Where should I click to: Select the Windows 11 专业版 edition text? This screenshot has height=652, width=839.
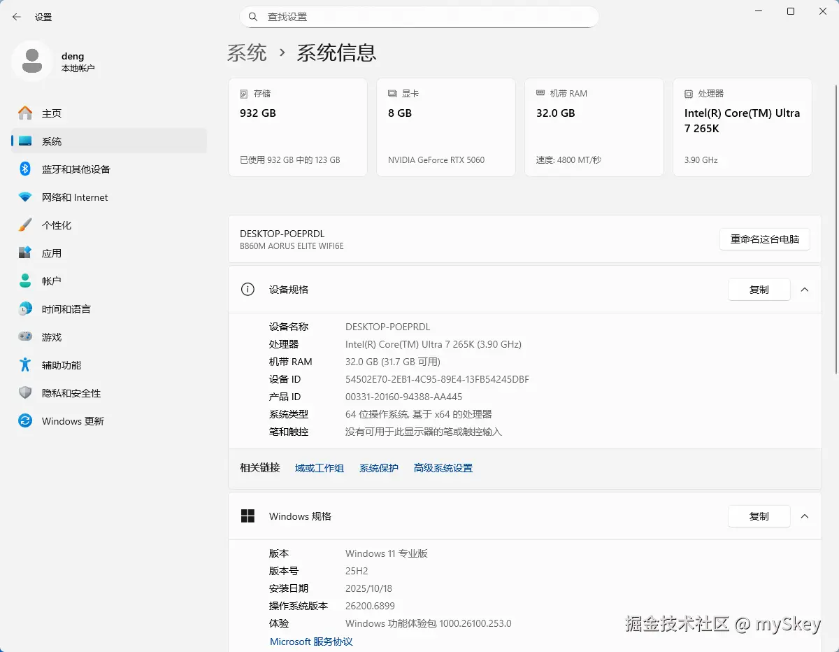tap(387, 553)
